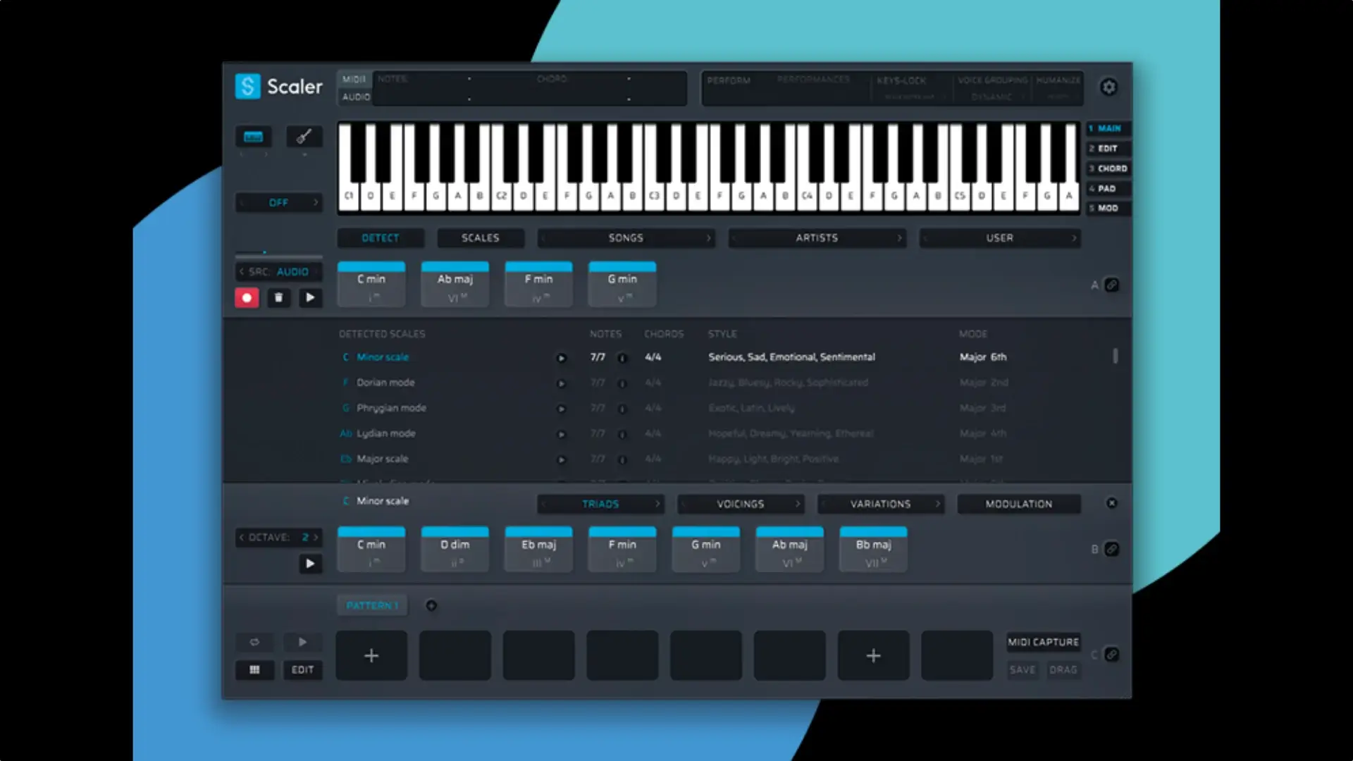
Task: Click MIDI CAPTURE
Action: coord(1044,642)
